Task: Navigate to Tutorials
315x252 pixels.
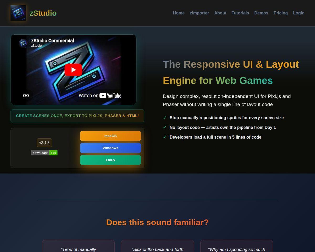Action: (x=240, y=13)
